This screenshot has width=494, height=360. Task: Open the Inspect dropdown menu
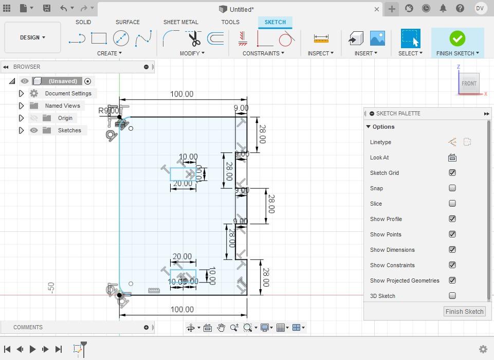(321, 53)
